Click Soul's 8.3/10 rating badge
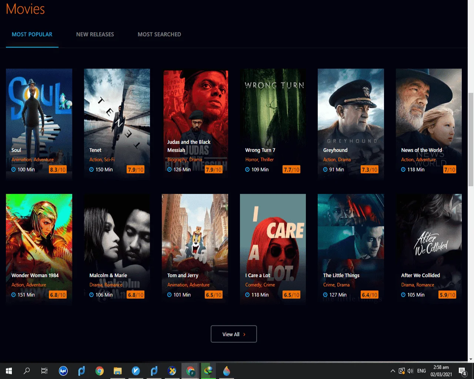Viewport: 474px width, 379px height. (x=58, y=170)
